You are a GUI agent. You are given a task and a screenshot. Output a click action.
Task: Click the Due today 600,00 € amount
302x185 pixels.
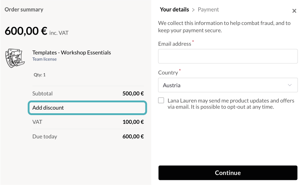(133, 137)
